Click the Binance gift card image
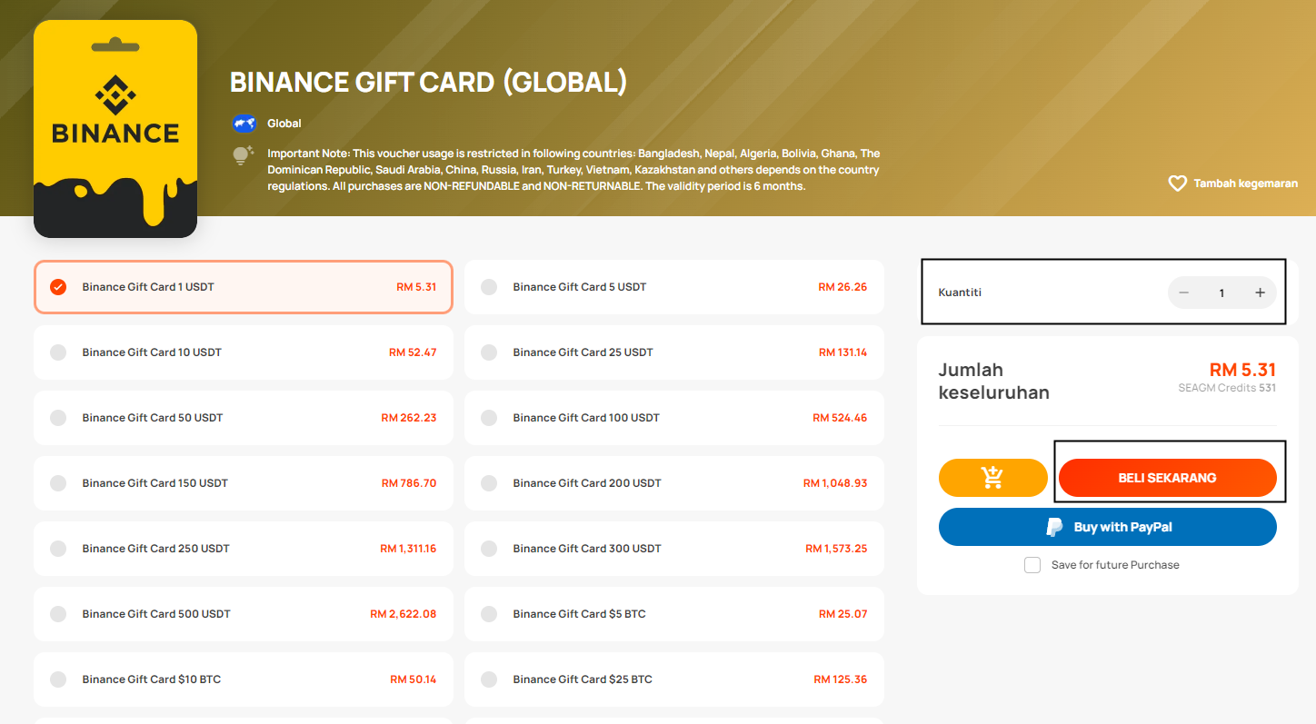Viewport: 1316px width, 724px height. (x=115, y=129)
